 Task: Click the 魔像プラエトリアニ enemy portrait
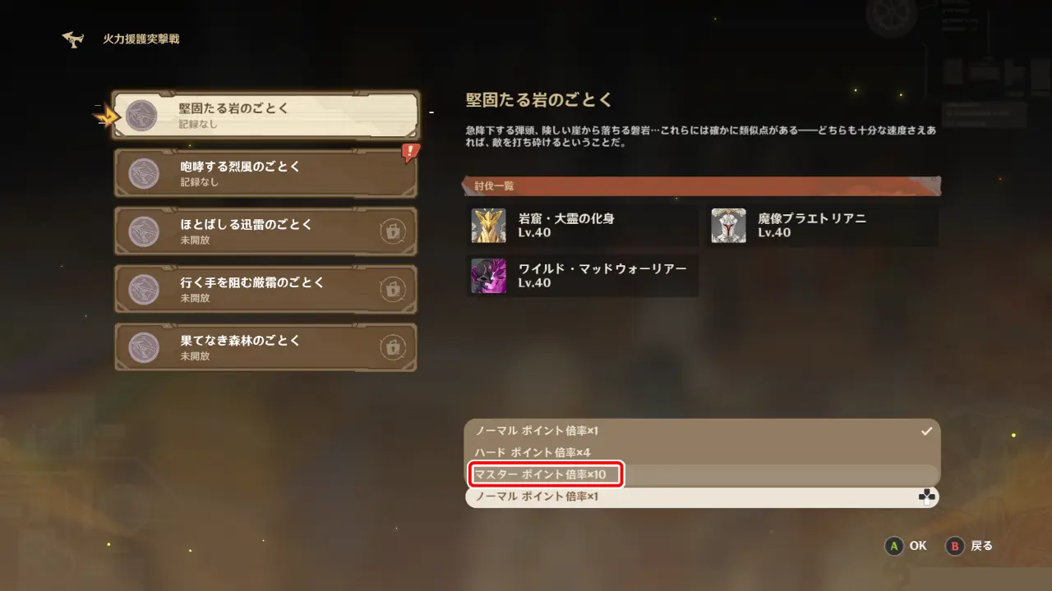click(x=728, y=226)
